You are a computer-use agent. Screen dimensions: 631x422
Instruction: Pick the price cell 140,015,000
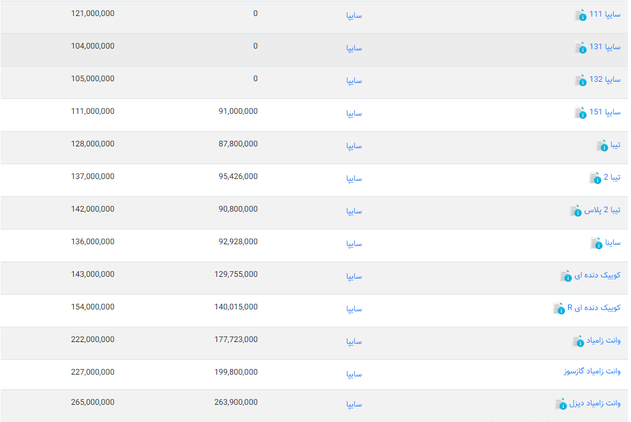click(236, 307)
